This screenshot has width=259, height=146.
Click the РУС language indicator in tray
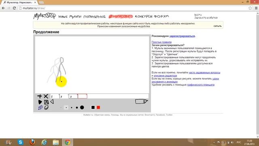[x=239, y=142]
